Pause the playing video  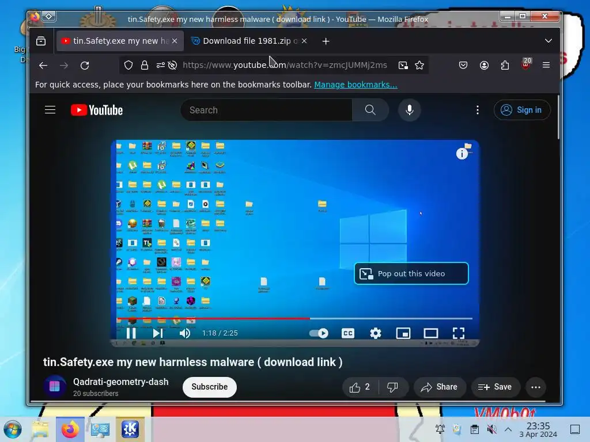(131, 333)
